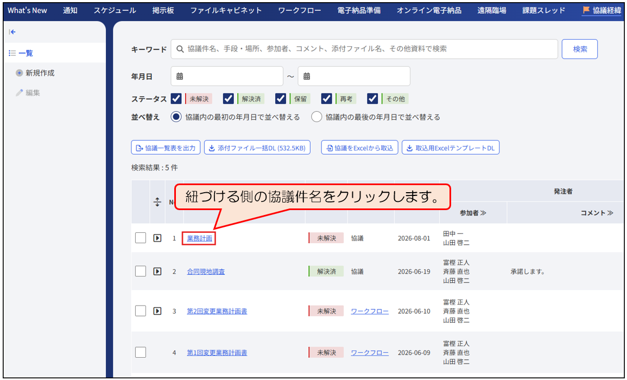Click the 解決済 status badge in row 2
The height and width of the screenshot is (380, 627).
[326, 271]
